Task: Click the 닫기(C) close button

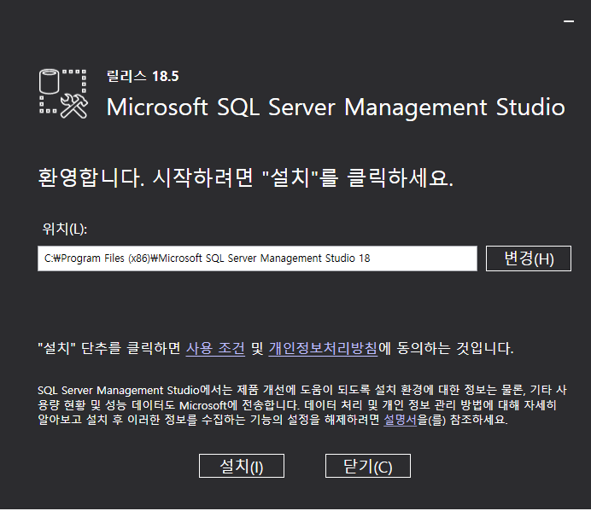Action: point(368,466)
